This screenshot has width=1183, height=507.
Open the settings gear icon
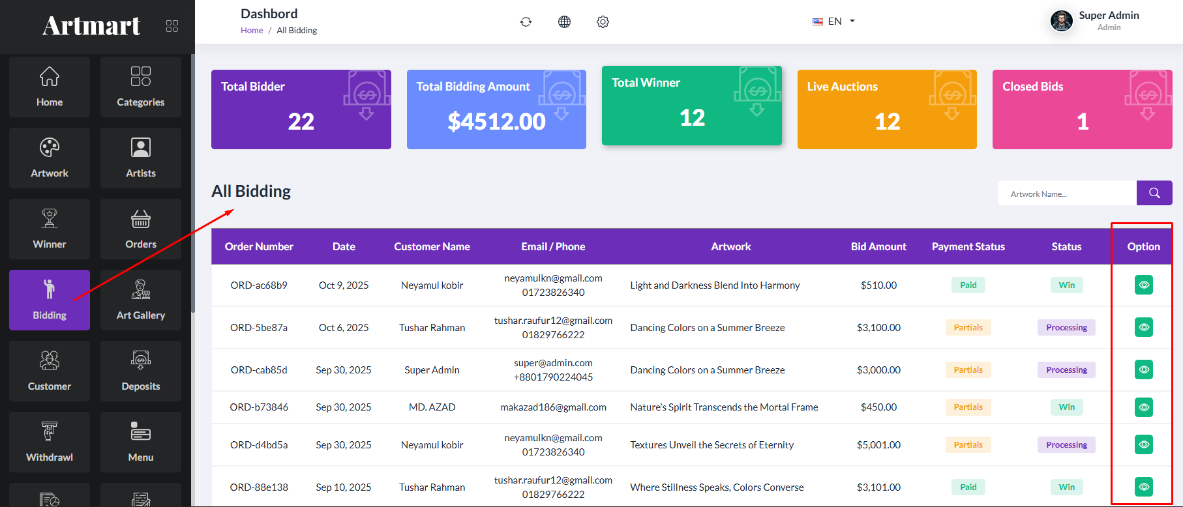click(x=603, y=22)
